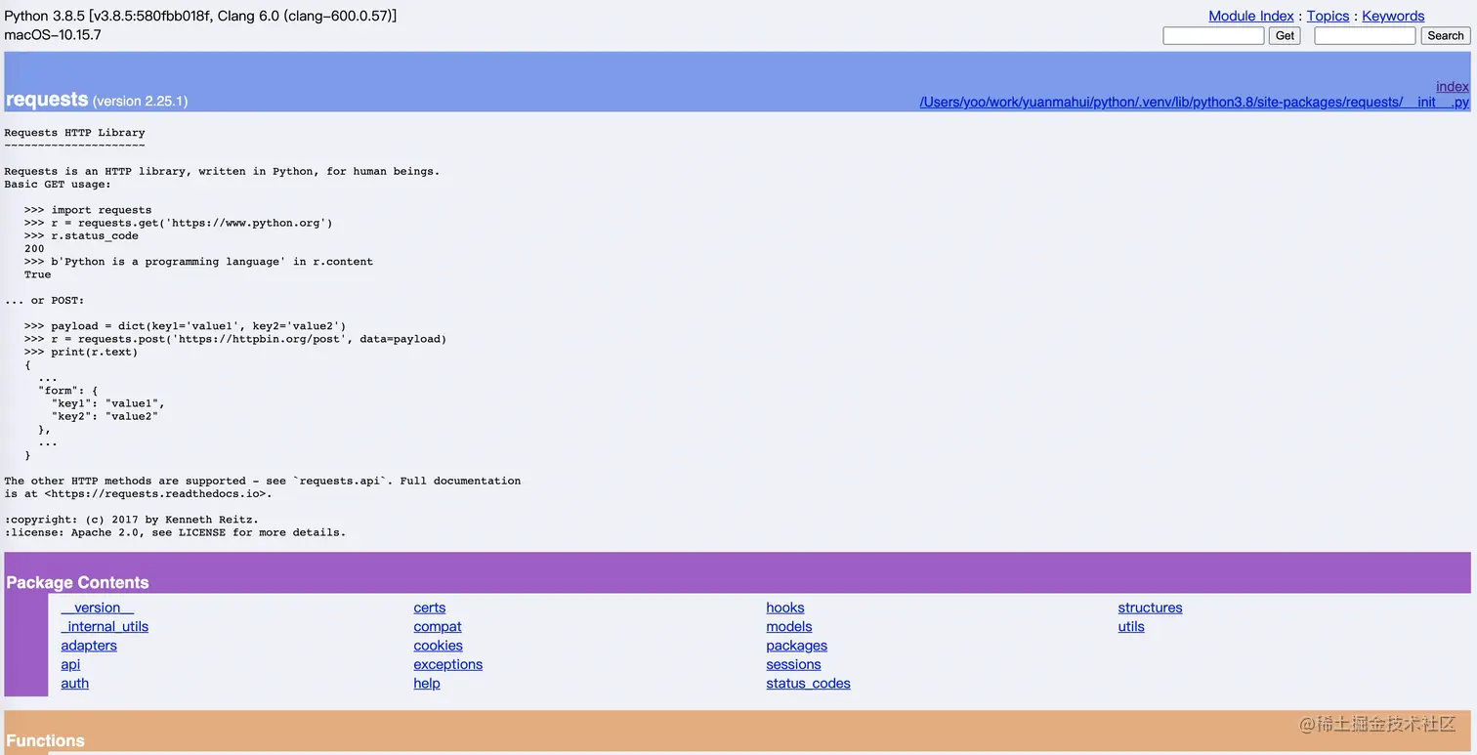1477x755 pixels.
Task: Open the _internal_utils module link
Action: 105,626
